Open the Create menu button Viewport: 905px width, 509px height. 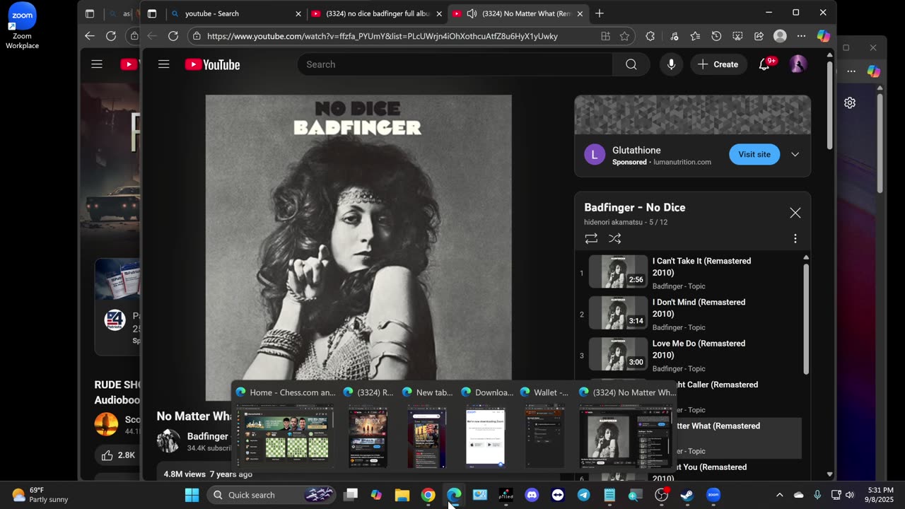[718, 64]
